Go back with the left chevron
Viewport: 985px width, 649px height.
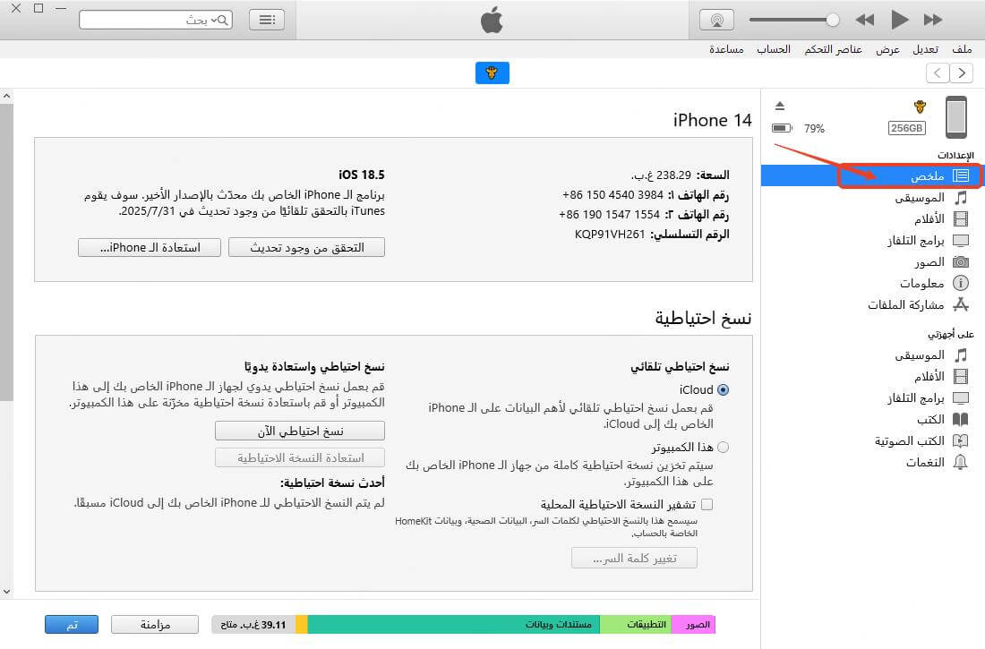click(x=938, y=73)
